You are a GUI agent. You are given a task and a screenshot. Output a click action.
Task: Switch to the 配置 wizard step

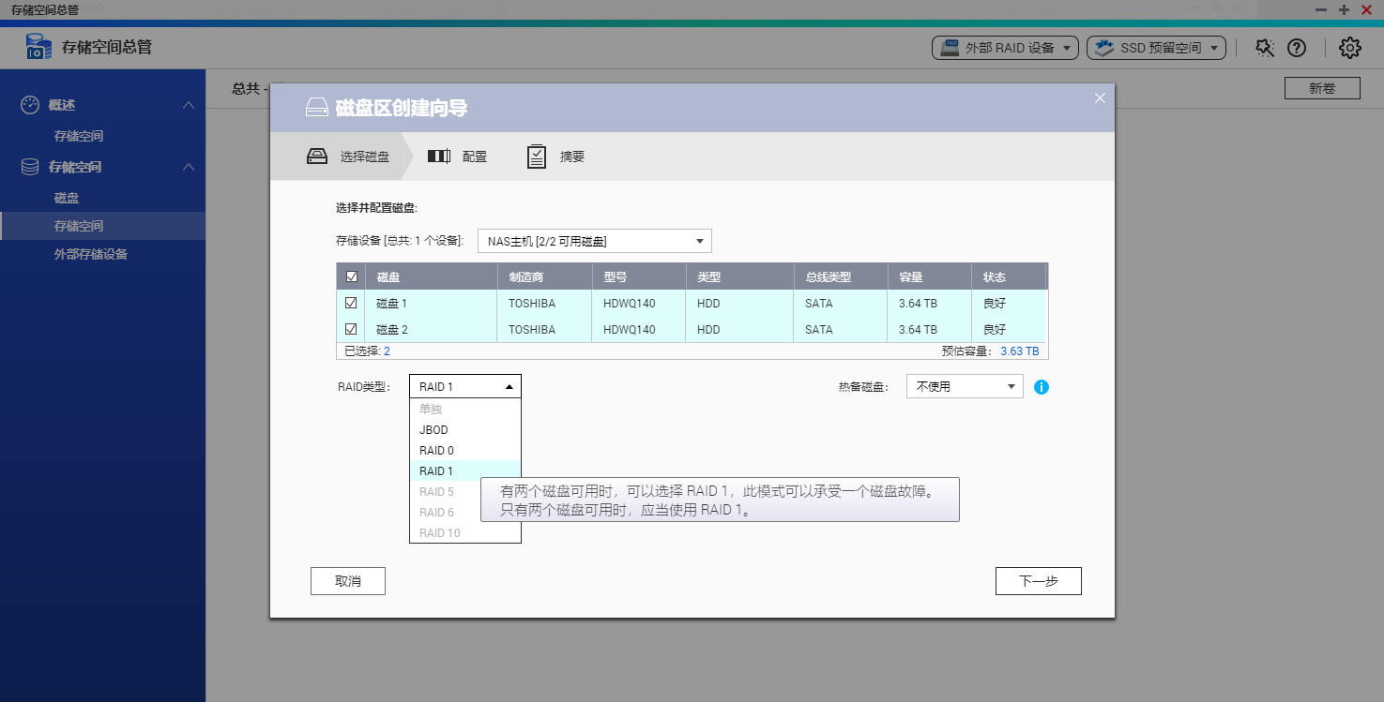pyautogui.click(x=460, y=156)
